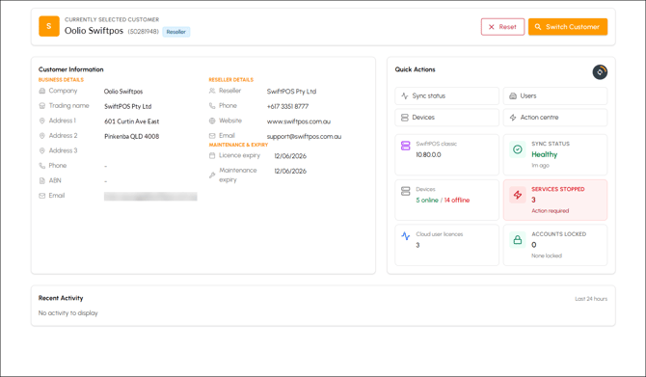Image resolution: width=646 pixels, height=377 pixels.
Task: Click the Healthy sync status text
Action: click(544, 154)
